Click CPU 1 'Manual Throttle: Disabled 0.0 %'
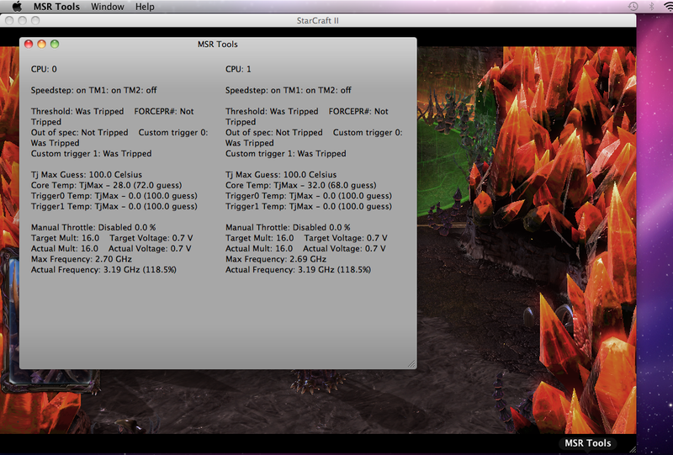Screen dimensions: 673x455 tap(288, 227)
